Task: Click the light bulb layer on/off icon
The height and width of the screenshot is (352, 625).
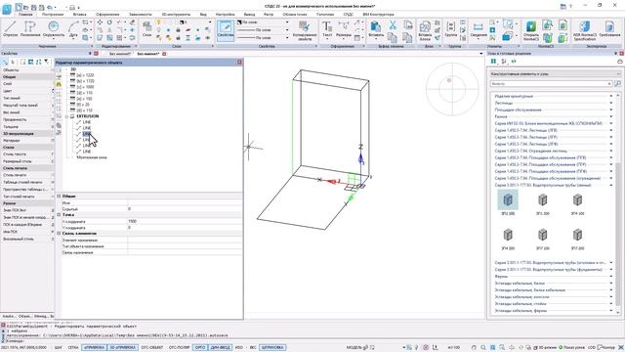Action: [158, 22]
